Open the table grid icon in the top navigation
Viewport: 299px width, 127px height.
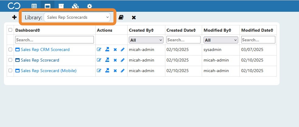[x=34, y=6]
